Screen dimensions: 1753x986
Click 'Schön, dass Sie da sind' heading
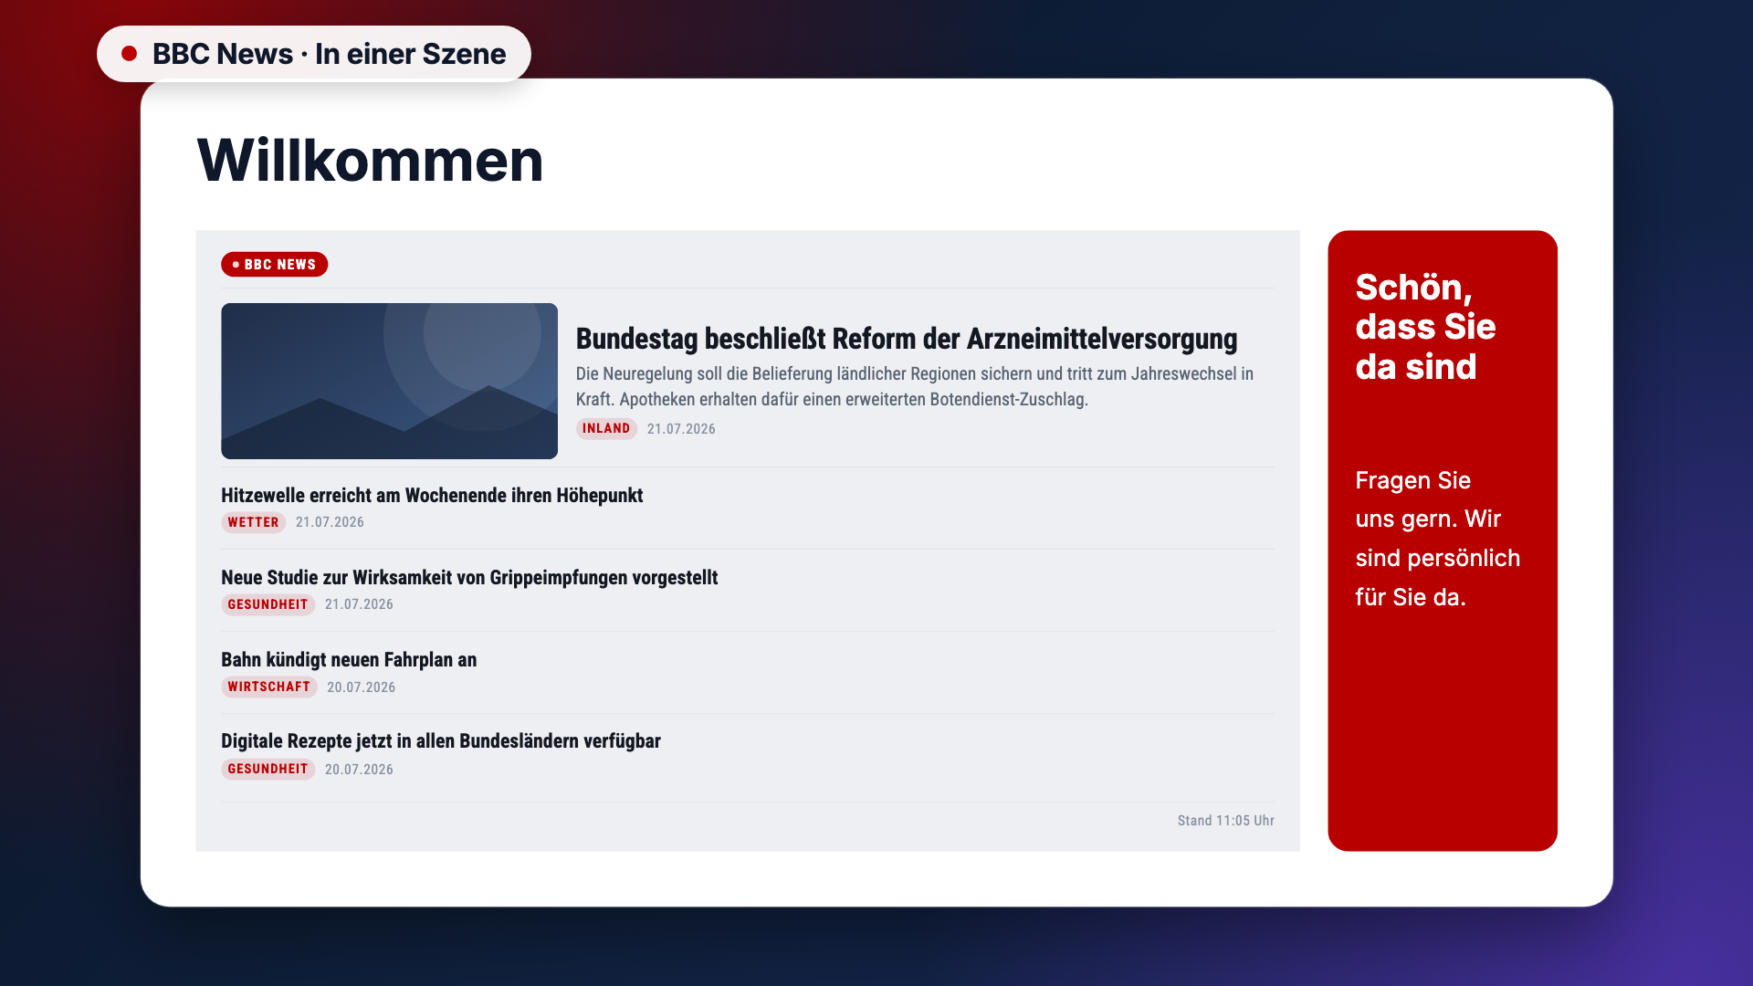pos(1425,327)
